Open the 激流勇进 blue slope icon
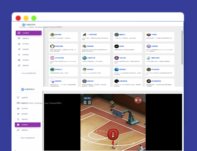The width and height of the screenshot is (197, 151). 116,69
